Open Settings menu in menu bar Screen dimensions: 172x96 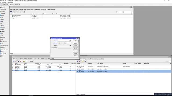pos(4,2)
